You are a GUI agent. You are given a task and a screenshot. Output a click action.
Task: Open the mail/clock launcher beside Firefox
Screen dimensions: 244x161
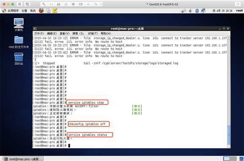point(49,11)
